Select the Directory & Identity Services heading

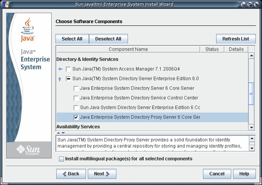coord(87,59)
